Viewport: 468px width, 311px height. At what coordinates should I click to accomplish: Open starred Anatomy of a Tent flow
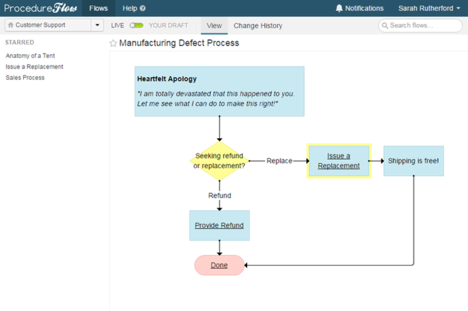(30, 56)
